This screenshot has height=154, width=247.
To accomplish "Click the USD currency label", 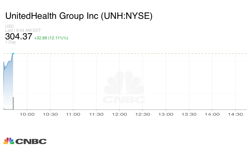I will click(x=9, y=26).
